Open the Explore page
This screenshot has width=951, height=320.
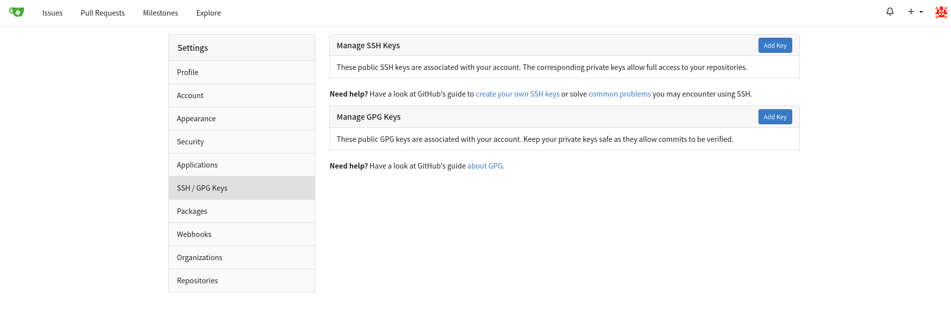tap(209, 13)
